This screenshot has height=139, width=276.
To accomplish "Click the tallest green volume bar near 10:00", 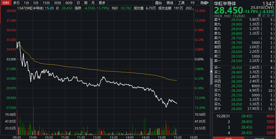I will (x=33, y=121).
